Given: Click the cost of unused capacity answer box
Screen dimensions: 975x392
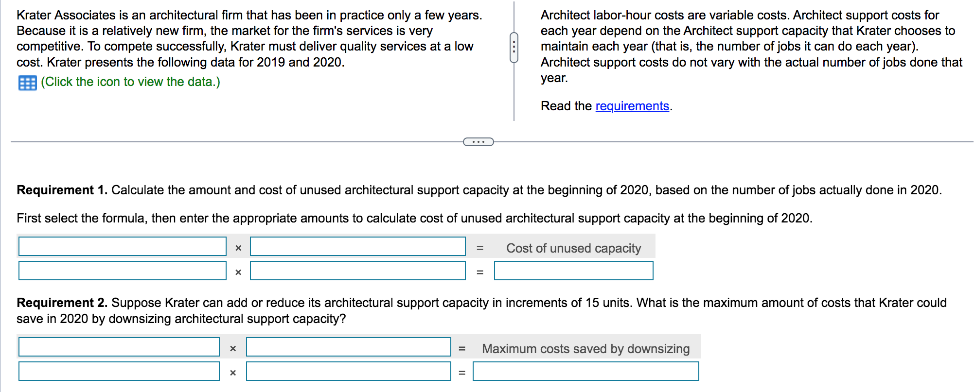Looking at the screenshot, I should tap(573, 271).
